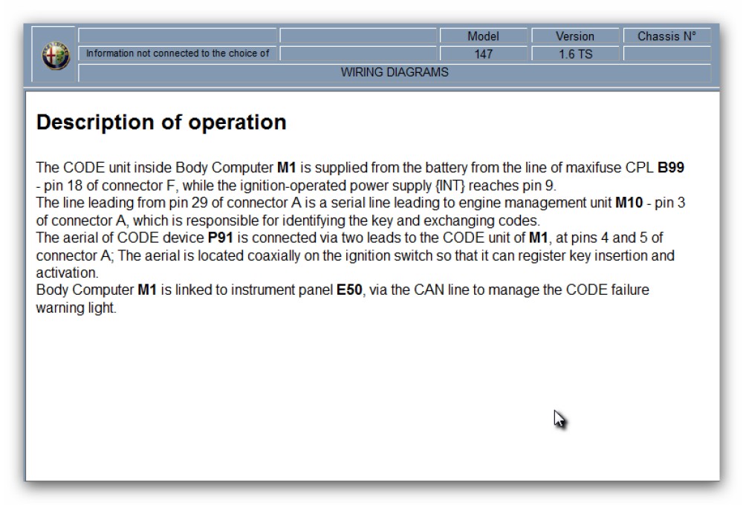Click the version value 1.6 TS
This screenshot has height=505, width=743.
(x=574, y=54)
